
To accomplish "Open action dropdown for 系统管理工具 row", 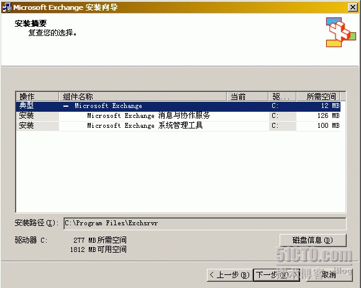I will coord(37,126).
